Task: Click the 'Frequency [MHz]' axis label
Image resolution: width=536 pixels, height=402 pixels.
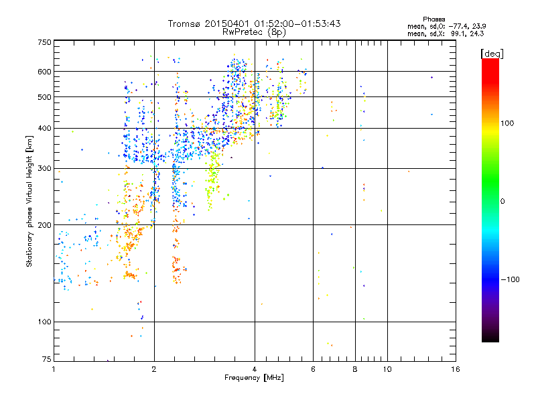Action: (x=254, y=378)
